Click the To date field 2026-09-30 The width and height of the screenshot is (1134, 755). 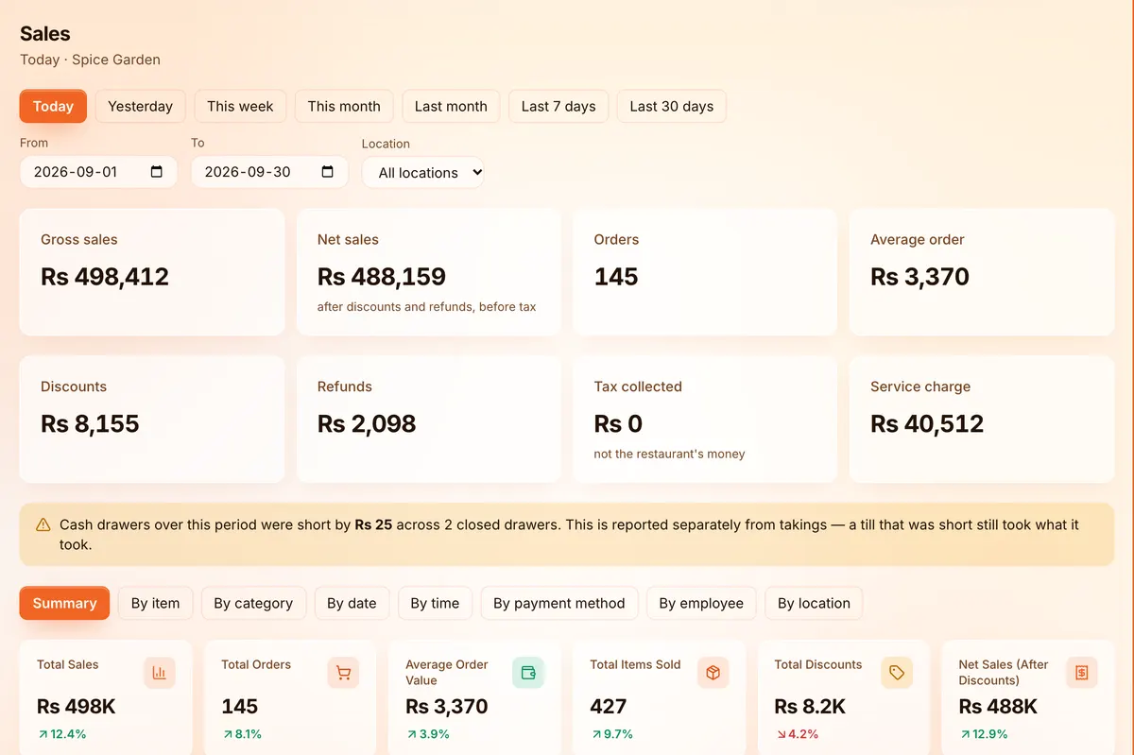pos(269,172)
